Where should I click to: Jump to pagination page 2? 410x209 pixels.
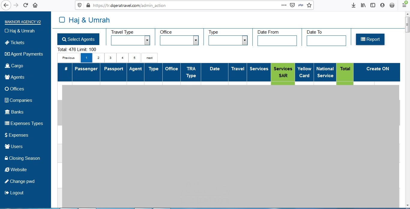98,58
